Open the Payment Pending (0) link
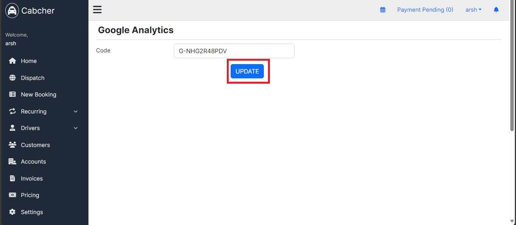Viewport: 516px width, 225px height. [425, 10]
